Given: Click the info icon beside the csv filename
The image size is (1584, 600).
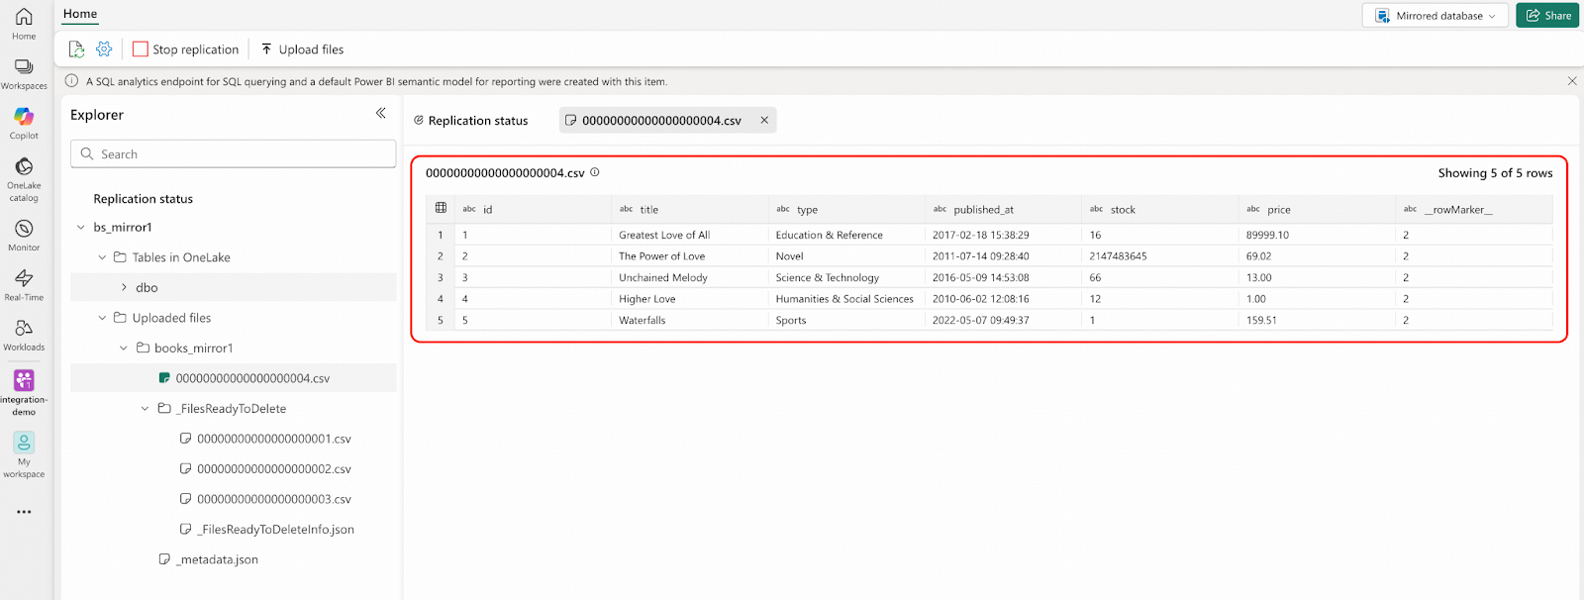Looking at the screenshot, I should pyautogui.click(x=595, y=172).
